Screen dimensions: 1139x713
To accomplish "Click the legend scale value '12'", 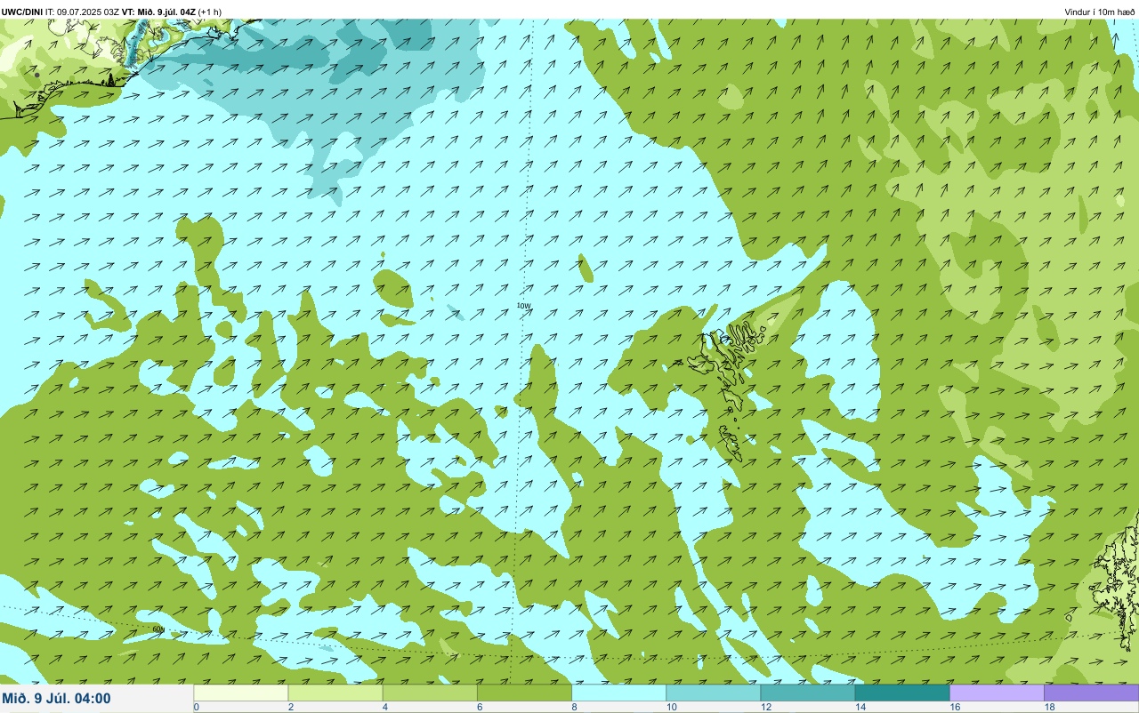I will [x=765, y=708].
